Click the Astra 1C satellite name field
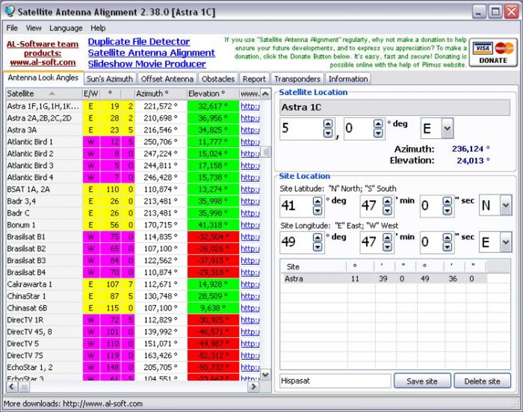This screenshot has width=523, height=412. click(x=395, y=108)
